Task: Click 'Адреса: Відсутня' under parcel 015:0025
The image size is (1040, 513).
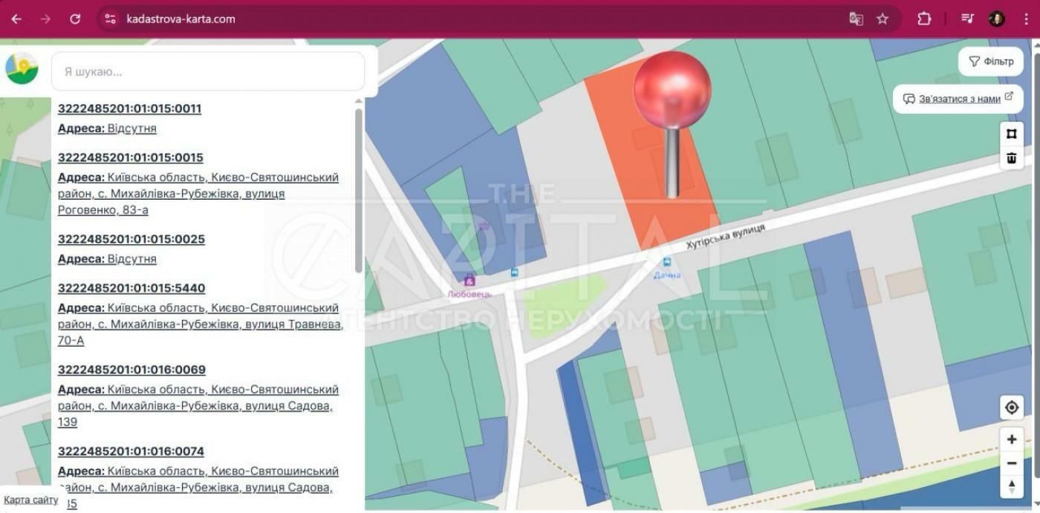Action: pos(107,259)
